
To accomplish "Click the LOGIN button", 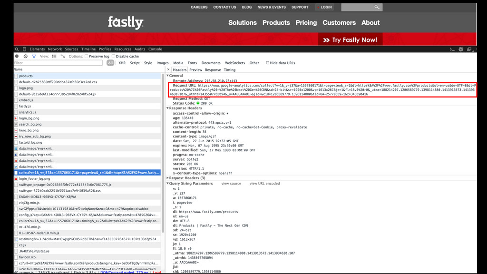I will coord(324,7).
